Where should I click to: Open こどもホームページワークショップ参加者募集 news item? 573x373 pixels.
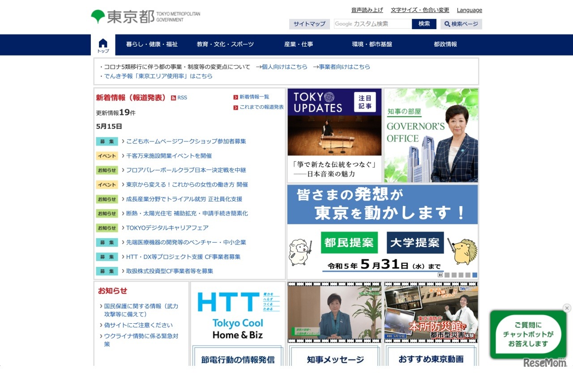[x=186, y=141]
